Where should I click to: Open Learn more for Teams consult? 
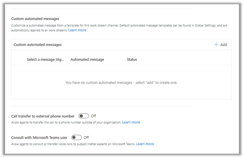145,144
